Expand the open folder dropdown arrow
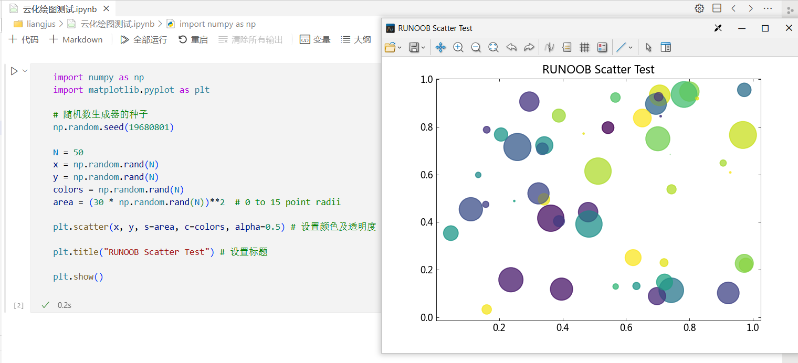The height and width of the screenshot is (363, 798). [400, 48]
